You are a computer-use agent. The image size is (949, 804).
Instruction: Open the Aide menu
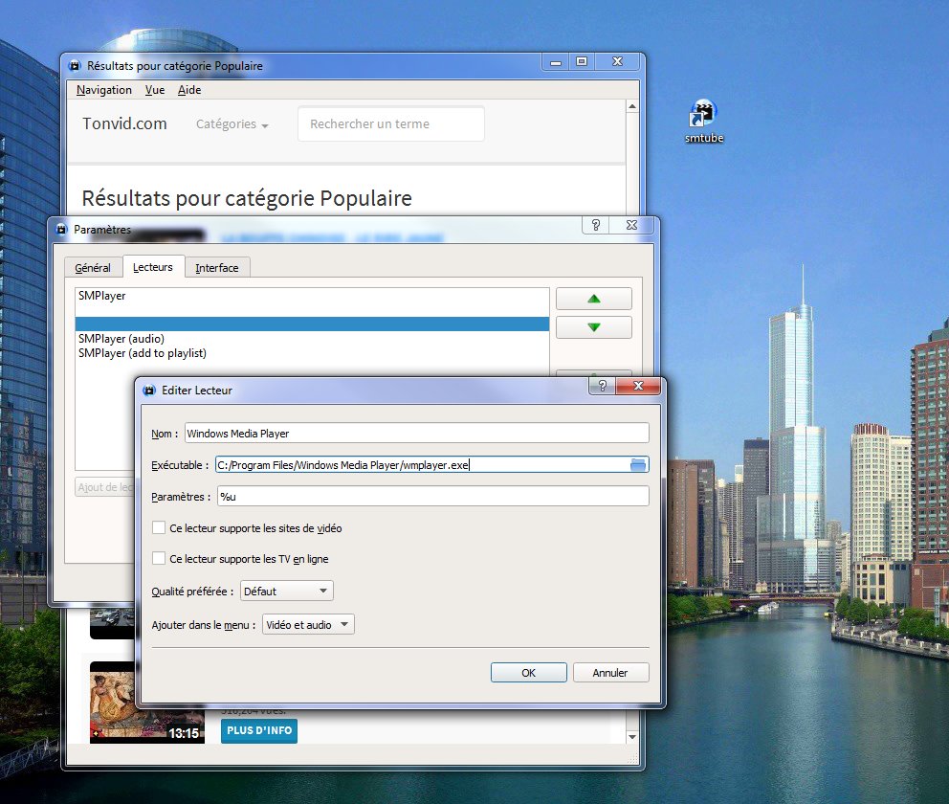(189, 90)
